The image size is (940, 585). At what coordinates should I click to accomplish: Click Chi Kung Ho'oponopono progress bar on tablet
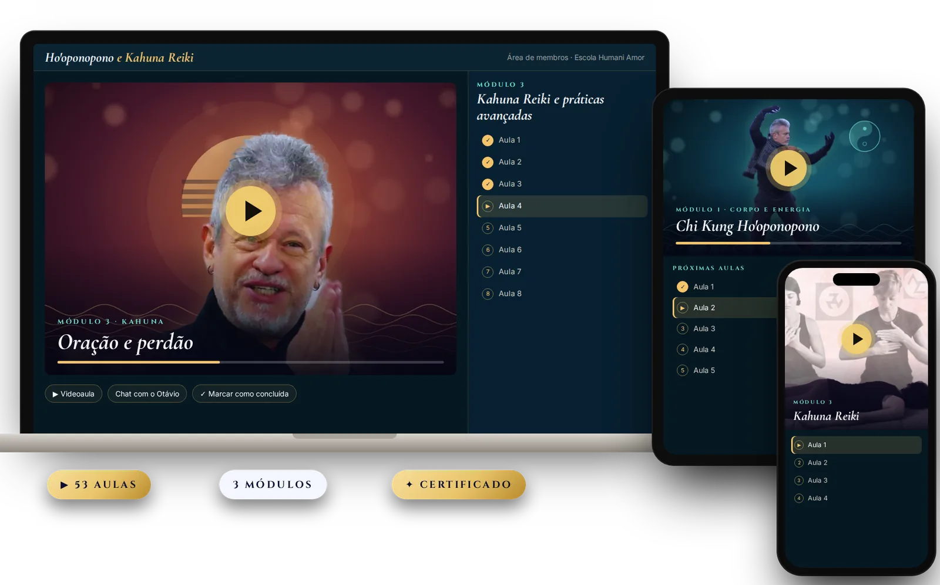click(x=788, y=243)
